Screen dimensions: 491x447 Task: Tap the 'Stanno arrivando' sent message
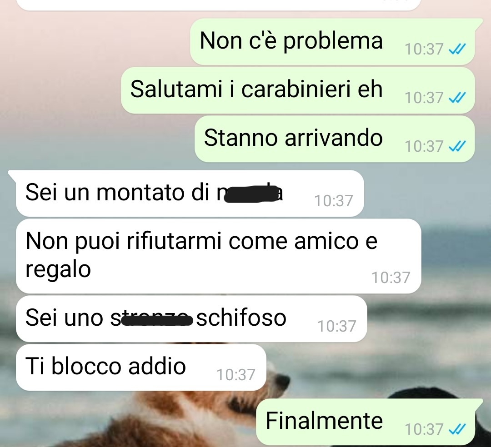(x=335, y=139)
